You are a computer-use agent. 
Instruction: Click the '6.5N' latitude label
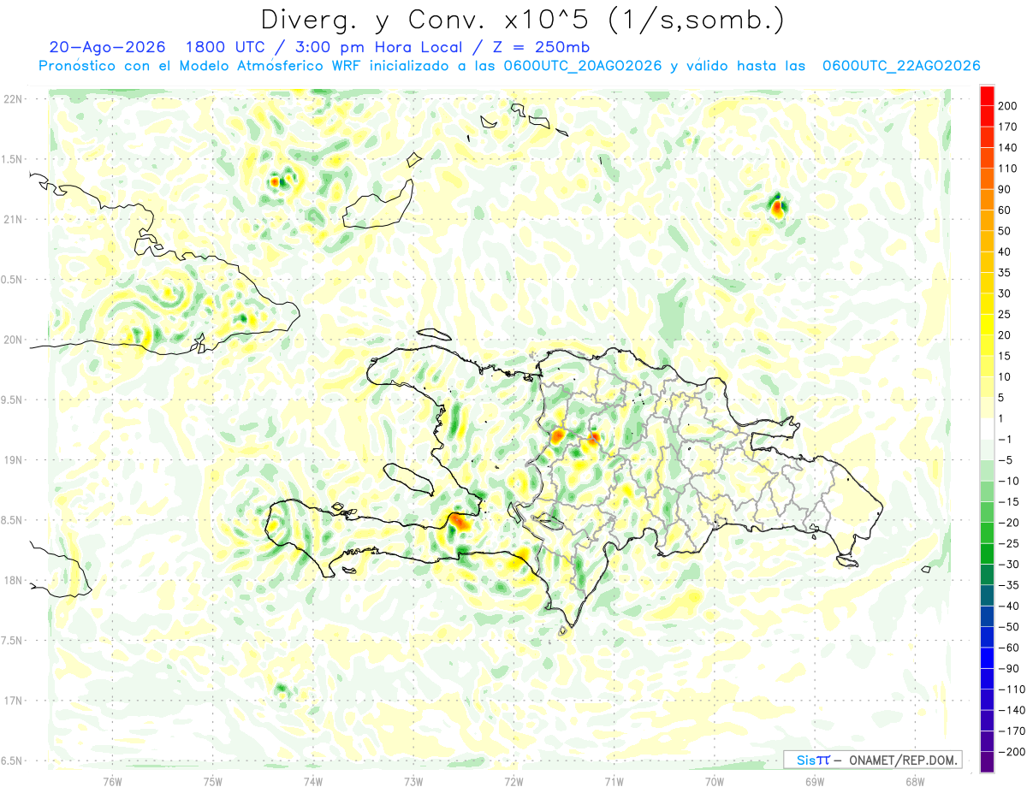click(12, 760)
